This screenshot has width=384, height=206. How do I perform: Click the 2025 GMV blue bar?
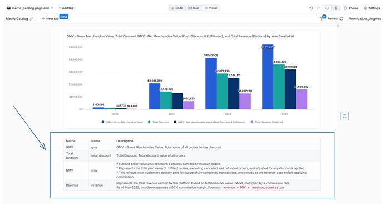[x=268, y=77]
